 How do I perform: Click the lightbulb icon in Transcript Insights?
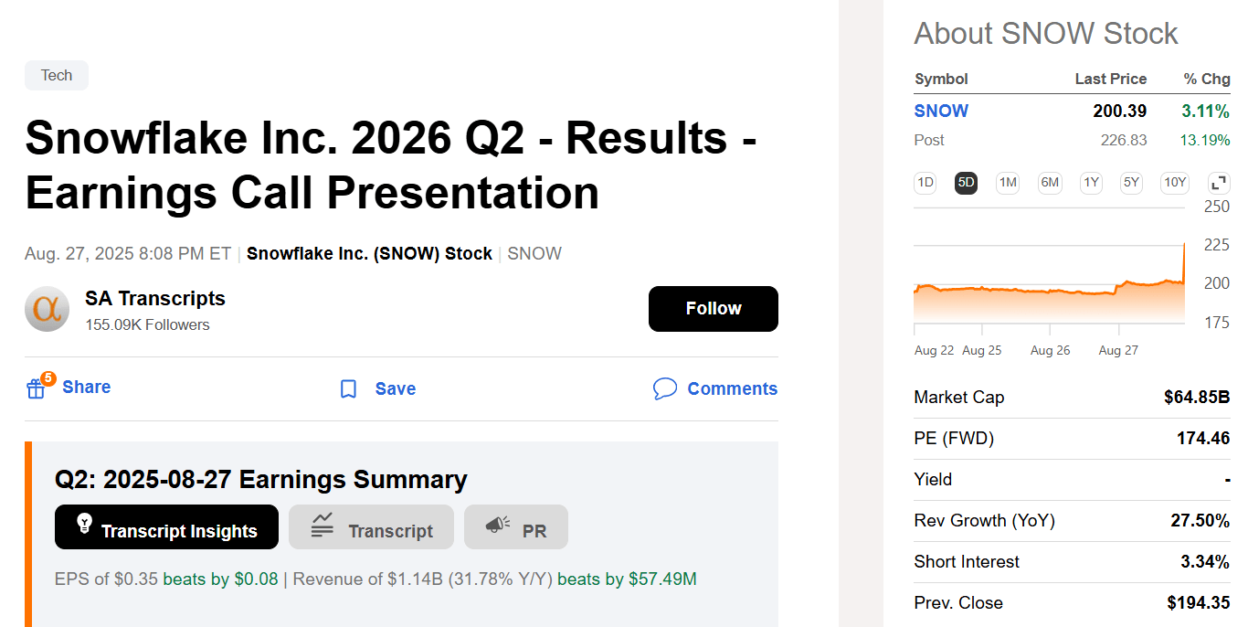pyautogui.click(x=84, y=524)
